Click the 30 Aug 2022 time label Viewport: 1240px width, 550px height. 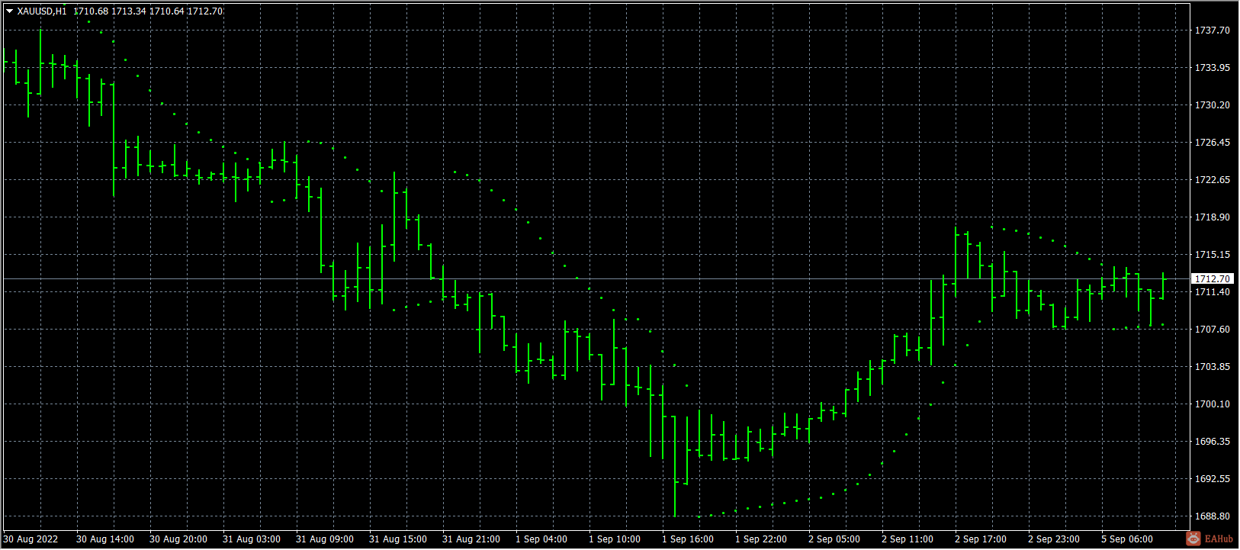coord(31,539)
